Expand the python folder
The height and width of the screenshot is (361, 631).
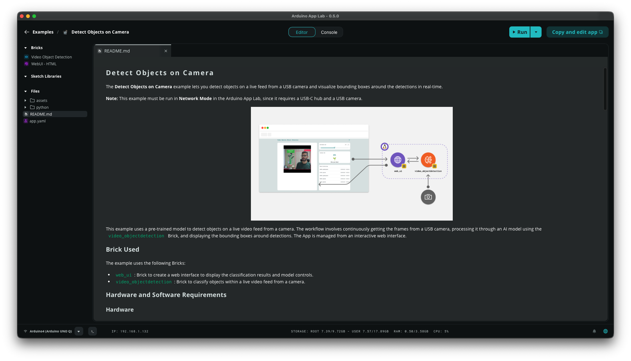point(25,107)
